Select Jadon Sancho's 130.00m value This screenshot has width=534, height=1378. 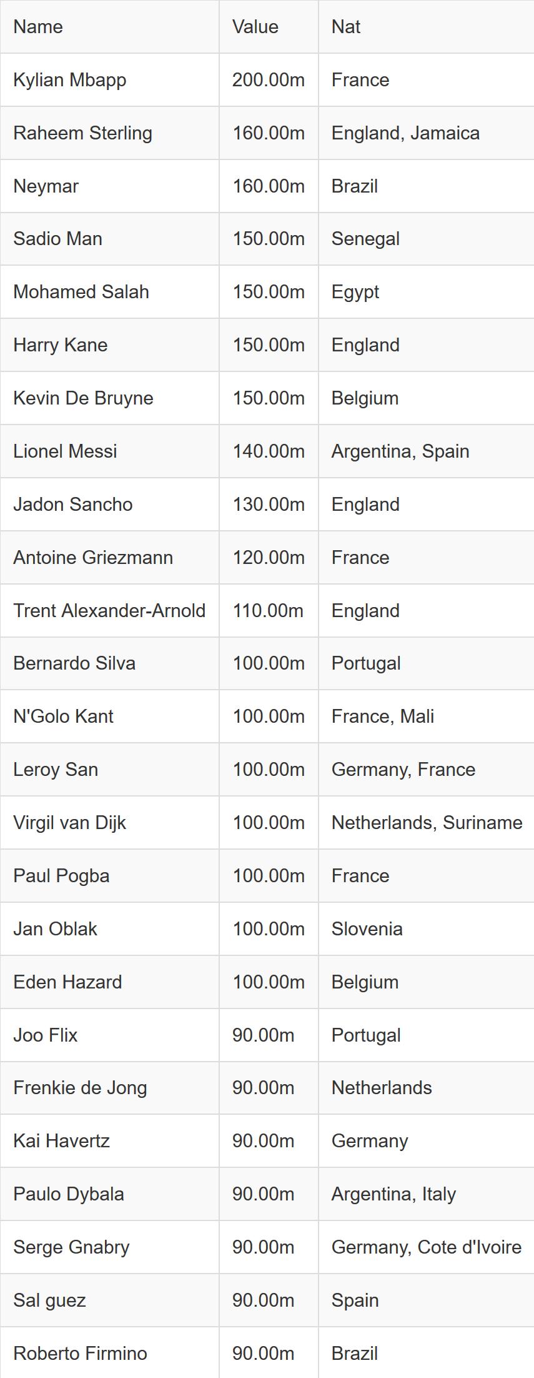coord(269,505)
